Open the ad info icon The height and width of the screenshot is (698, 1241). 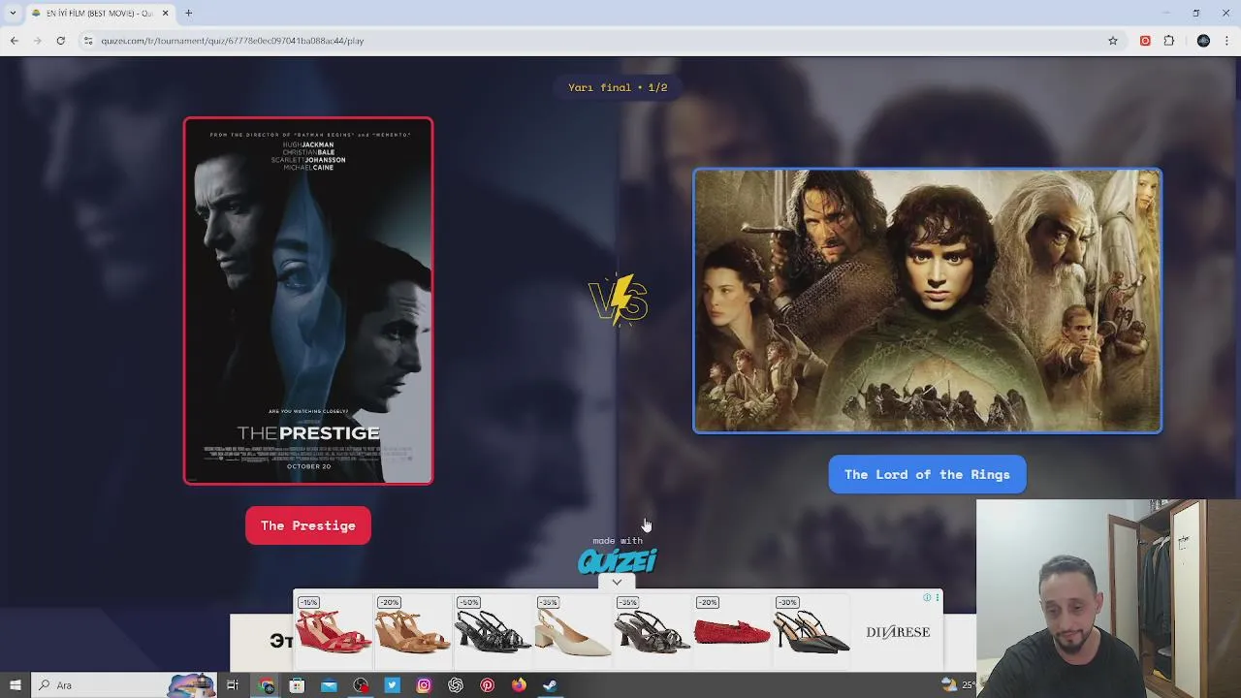pos(927,597)
